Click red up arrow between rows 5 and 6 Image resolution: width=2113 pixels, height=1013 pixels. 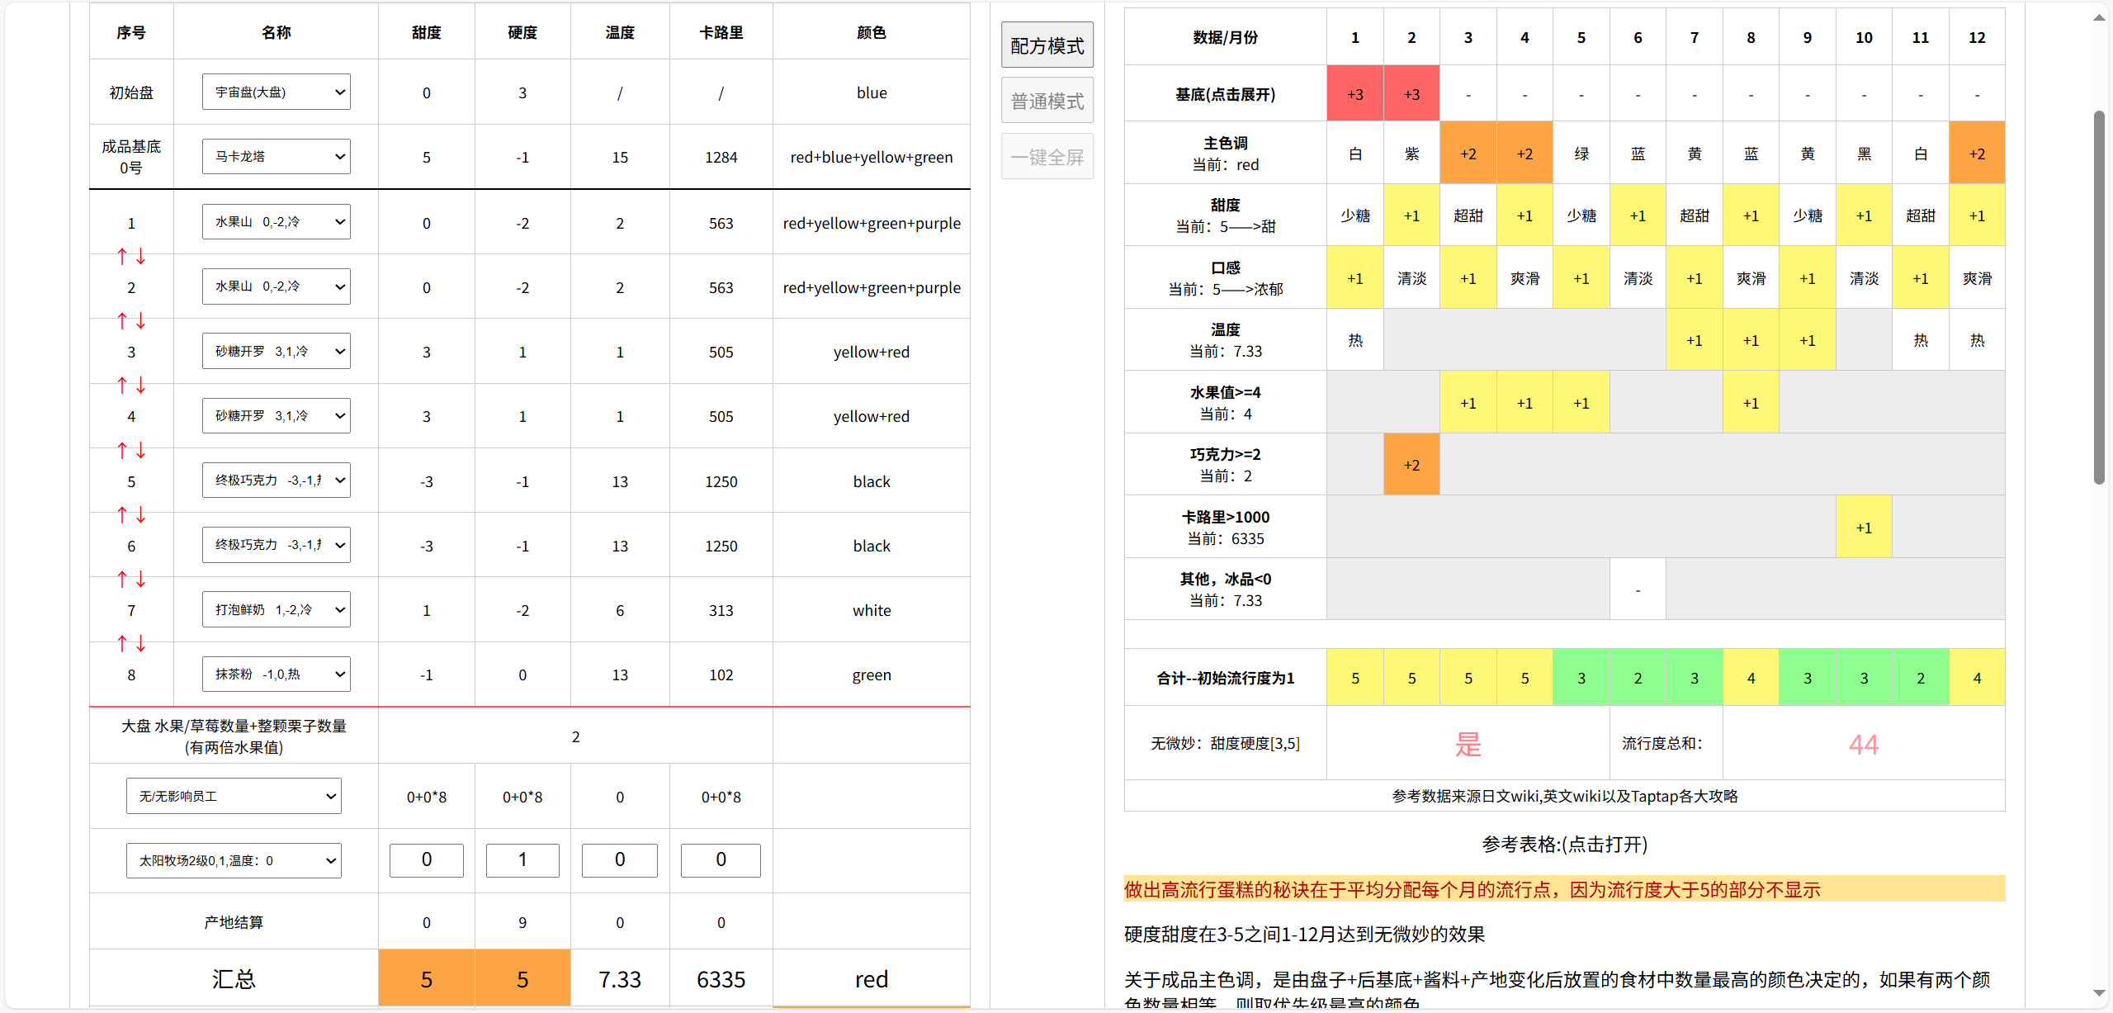122,515
